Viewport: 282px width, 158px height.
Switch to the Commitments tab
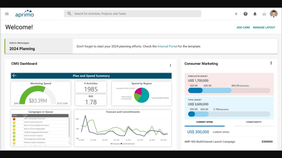point(254,122)
